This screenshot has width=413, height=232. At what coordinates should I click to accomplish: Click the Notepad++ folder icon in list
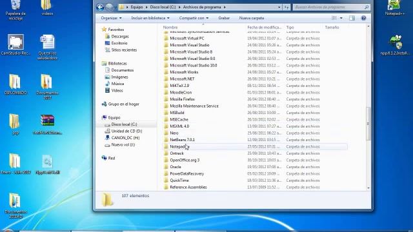click(166, 146)
